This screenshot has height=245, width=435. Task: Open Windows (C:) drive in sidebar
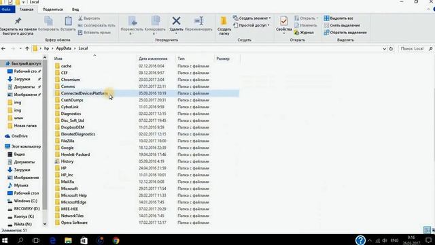click(26, 201)
